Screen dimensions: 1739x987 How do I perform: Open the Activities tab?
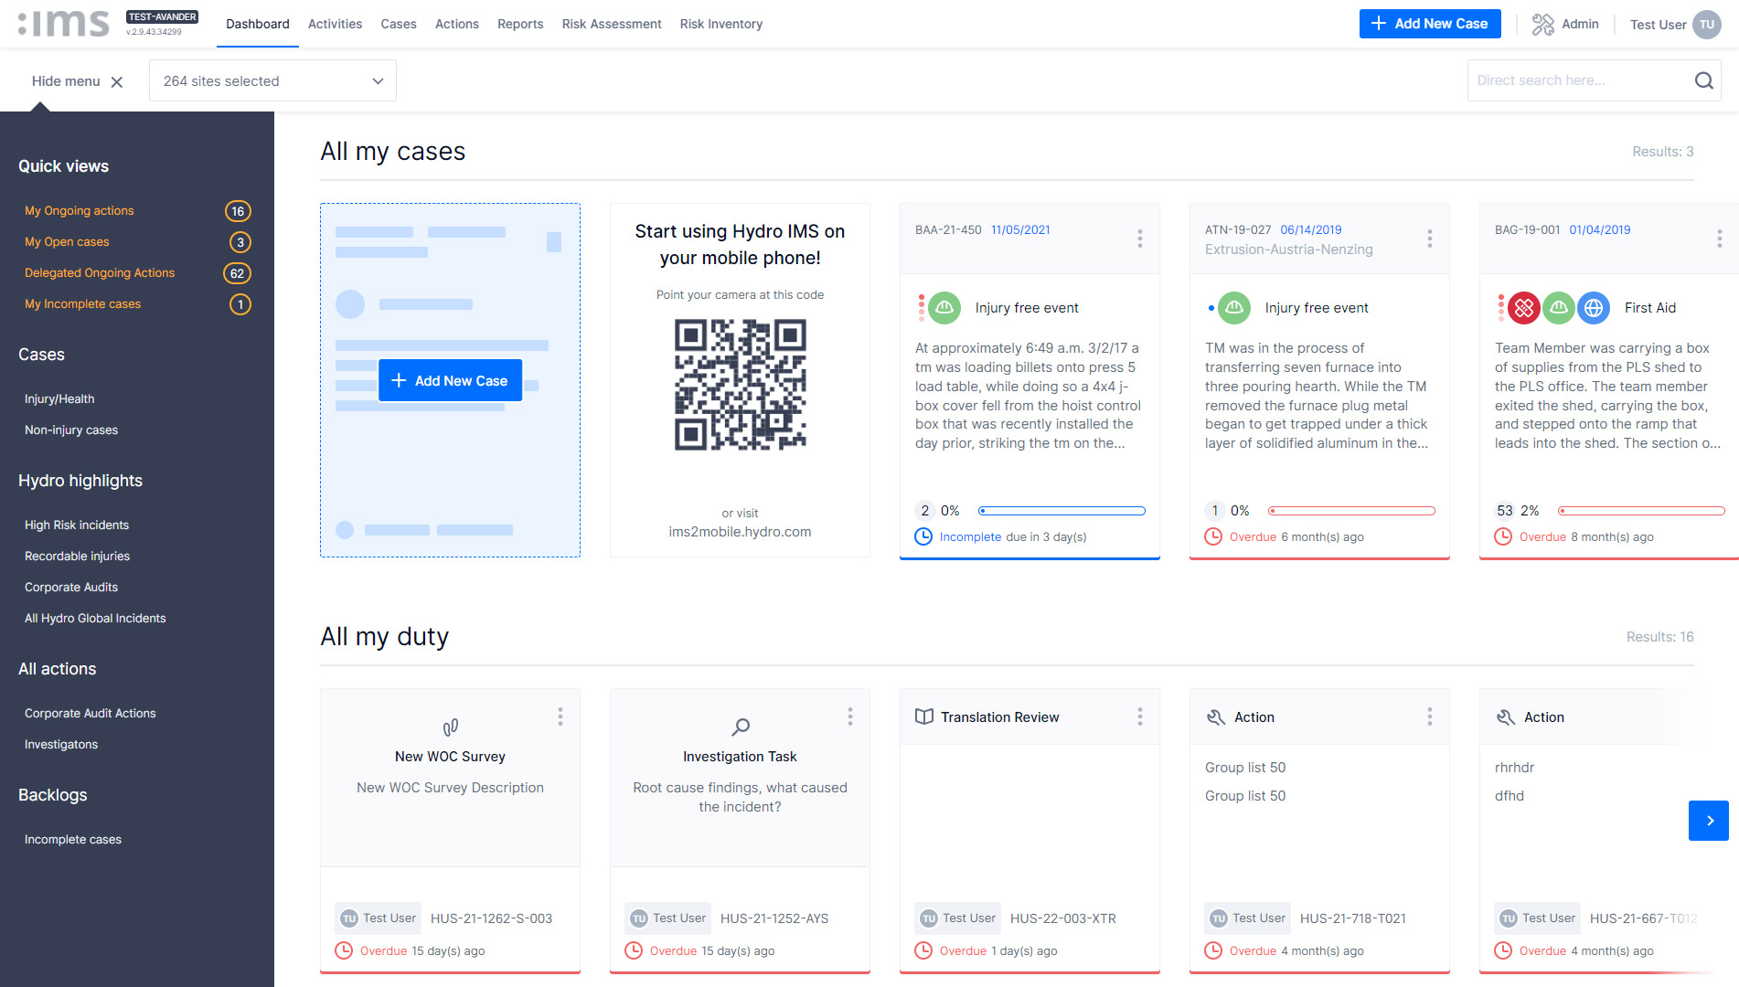tap(335, 24)
